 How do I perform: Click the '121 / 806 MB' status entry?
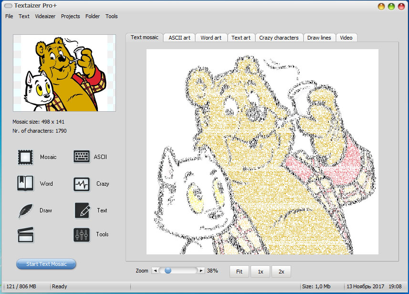[x=21, y=286]
